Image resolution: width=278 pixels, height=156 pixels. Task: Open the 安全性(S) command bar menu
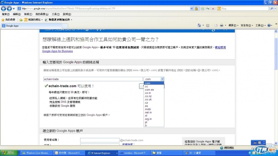pos(247,25)
